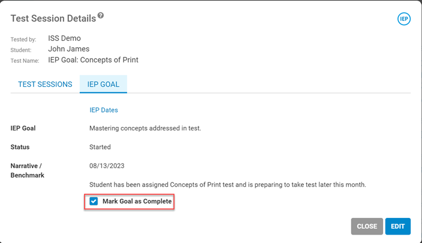Click the circular IEP badge icon

(403, 19)
